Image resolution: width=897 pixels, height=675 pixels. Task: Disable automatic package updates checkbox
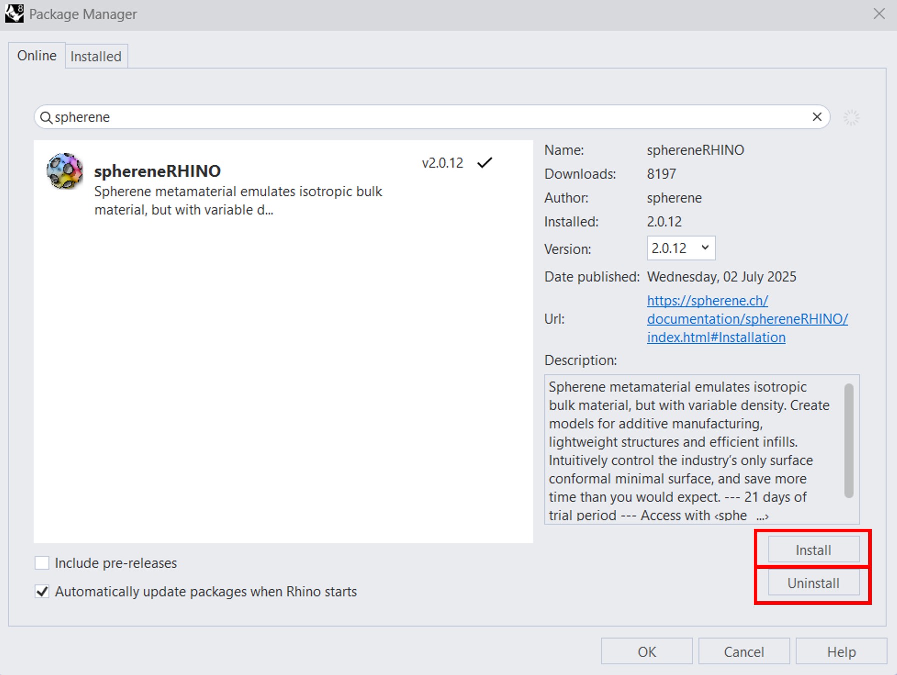pyautogui.click(x=42, y=592)
